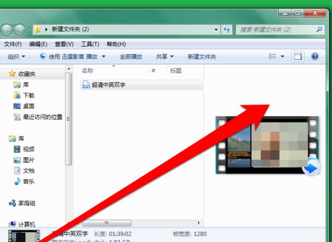The height and width of the screenshot is (242, 332).
Task: Click 全部播放 button
Action: click(x=131, y=57)
